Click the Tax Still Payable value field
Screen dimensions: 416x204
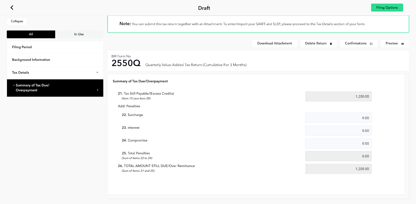[338, 97]
